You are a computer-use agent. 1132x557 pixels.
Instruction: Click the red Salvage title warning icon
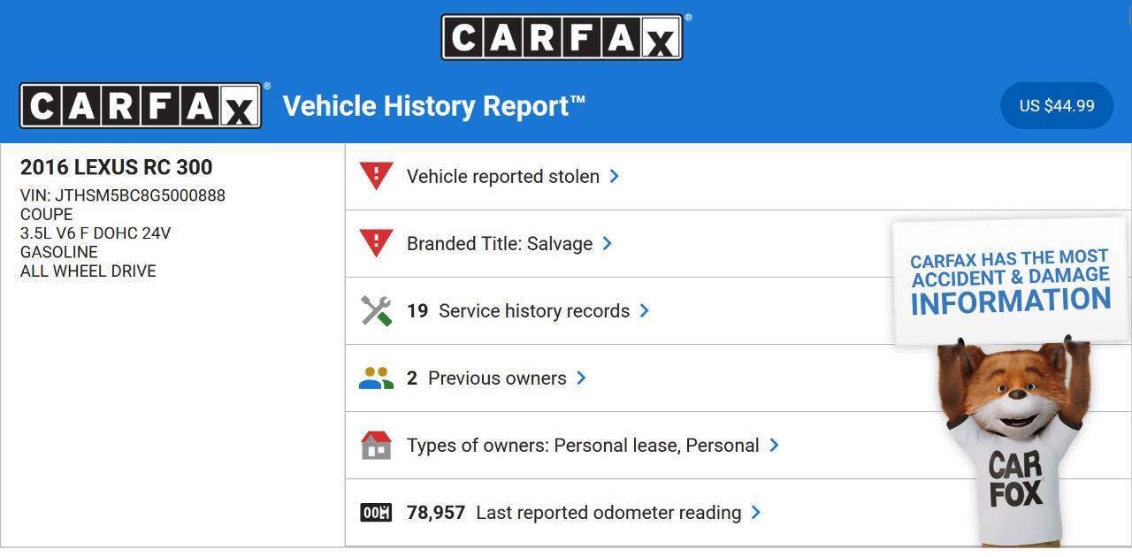376,243
